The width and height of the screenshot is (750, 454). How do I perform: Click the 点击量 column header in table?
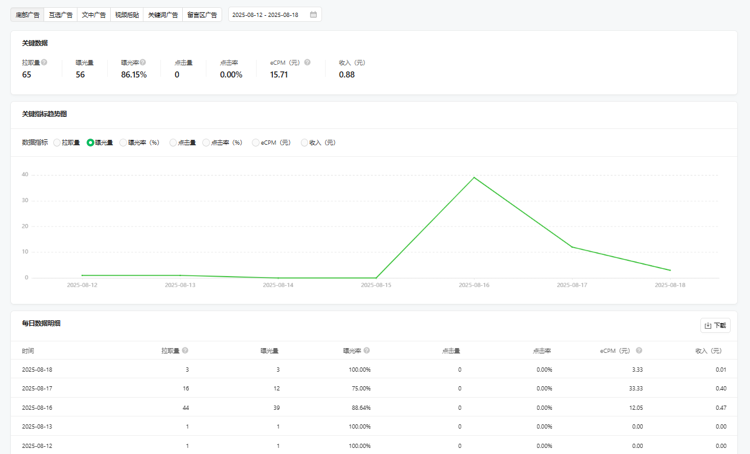[452, 350]
